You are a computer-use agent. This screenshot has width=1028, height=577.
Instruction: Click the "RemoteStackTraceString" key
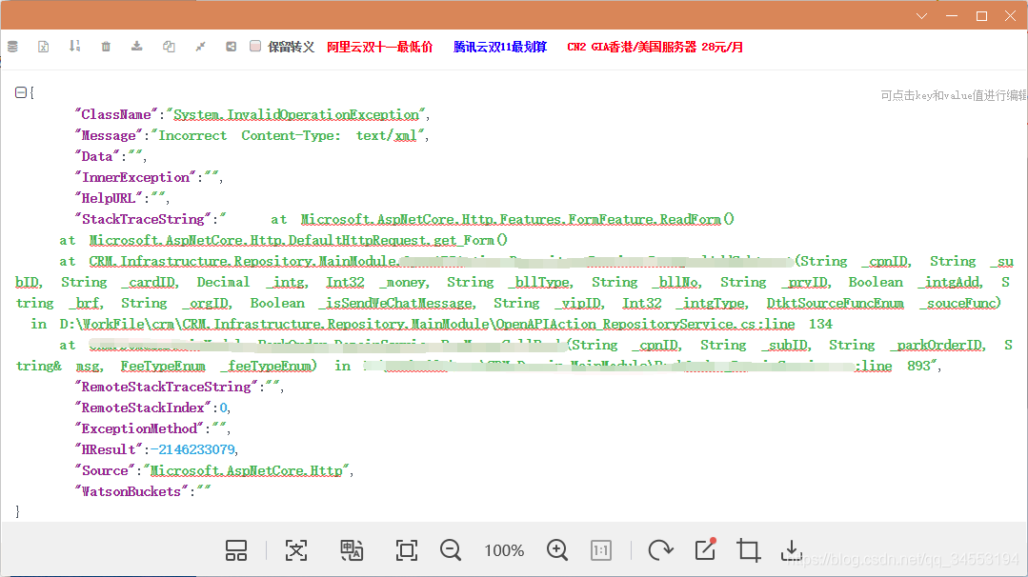[x=167, y=388]
